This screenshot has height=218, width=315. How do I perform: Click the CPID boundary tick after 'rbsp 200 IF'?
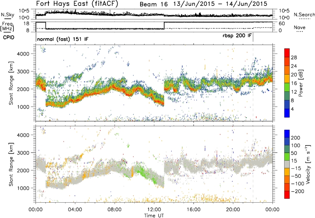point(253,37)
